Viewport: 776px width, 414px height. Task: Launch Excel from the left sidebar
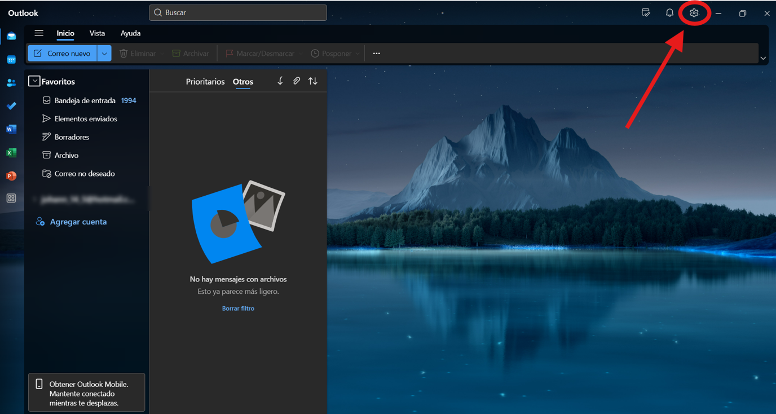click(x=11, y=152)
